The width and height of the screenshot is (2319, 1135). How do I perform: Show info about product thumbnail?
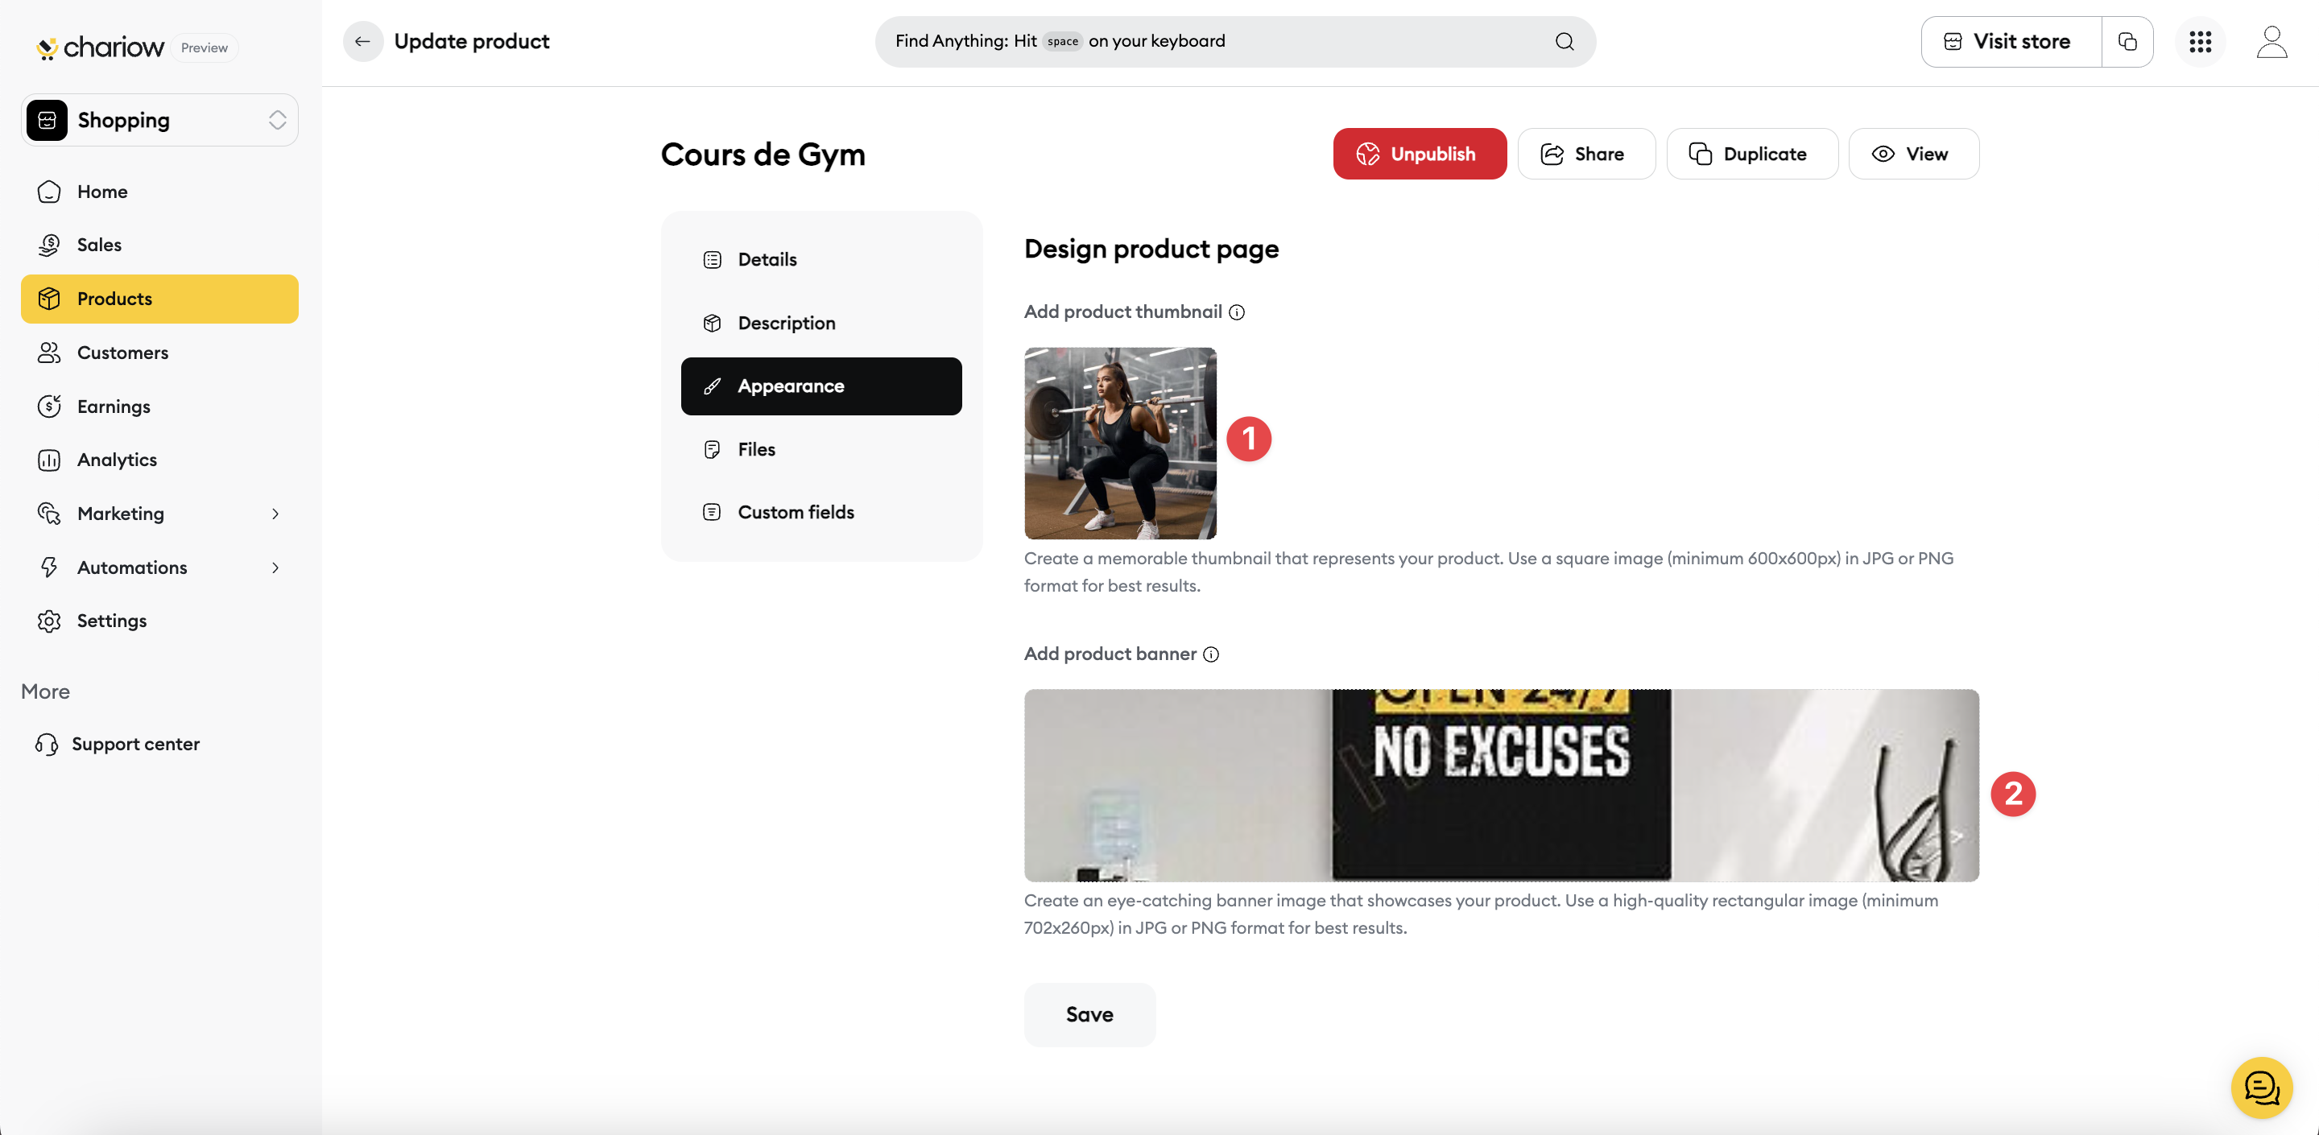1237,312
